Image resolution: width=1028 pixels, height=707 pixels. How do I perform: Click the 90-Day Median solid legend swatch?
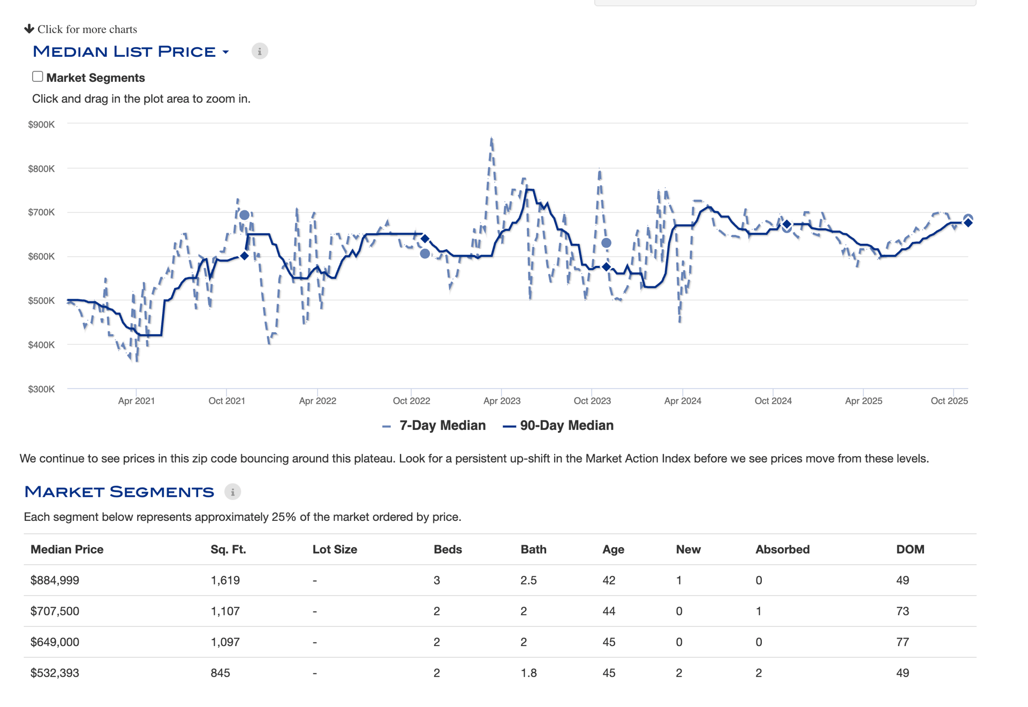click(x=509, y=426)
